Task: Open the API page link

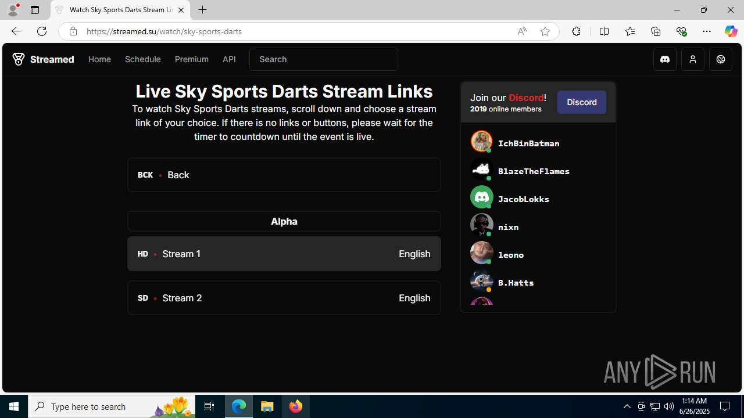Action: [x=229, y=59]
